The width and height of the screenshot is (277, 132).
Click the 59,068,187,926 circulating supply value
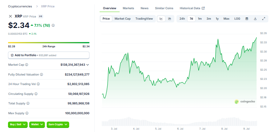point(79,94)
